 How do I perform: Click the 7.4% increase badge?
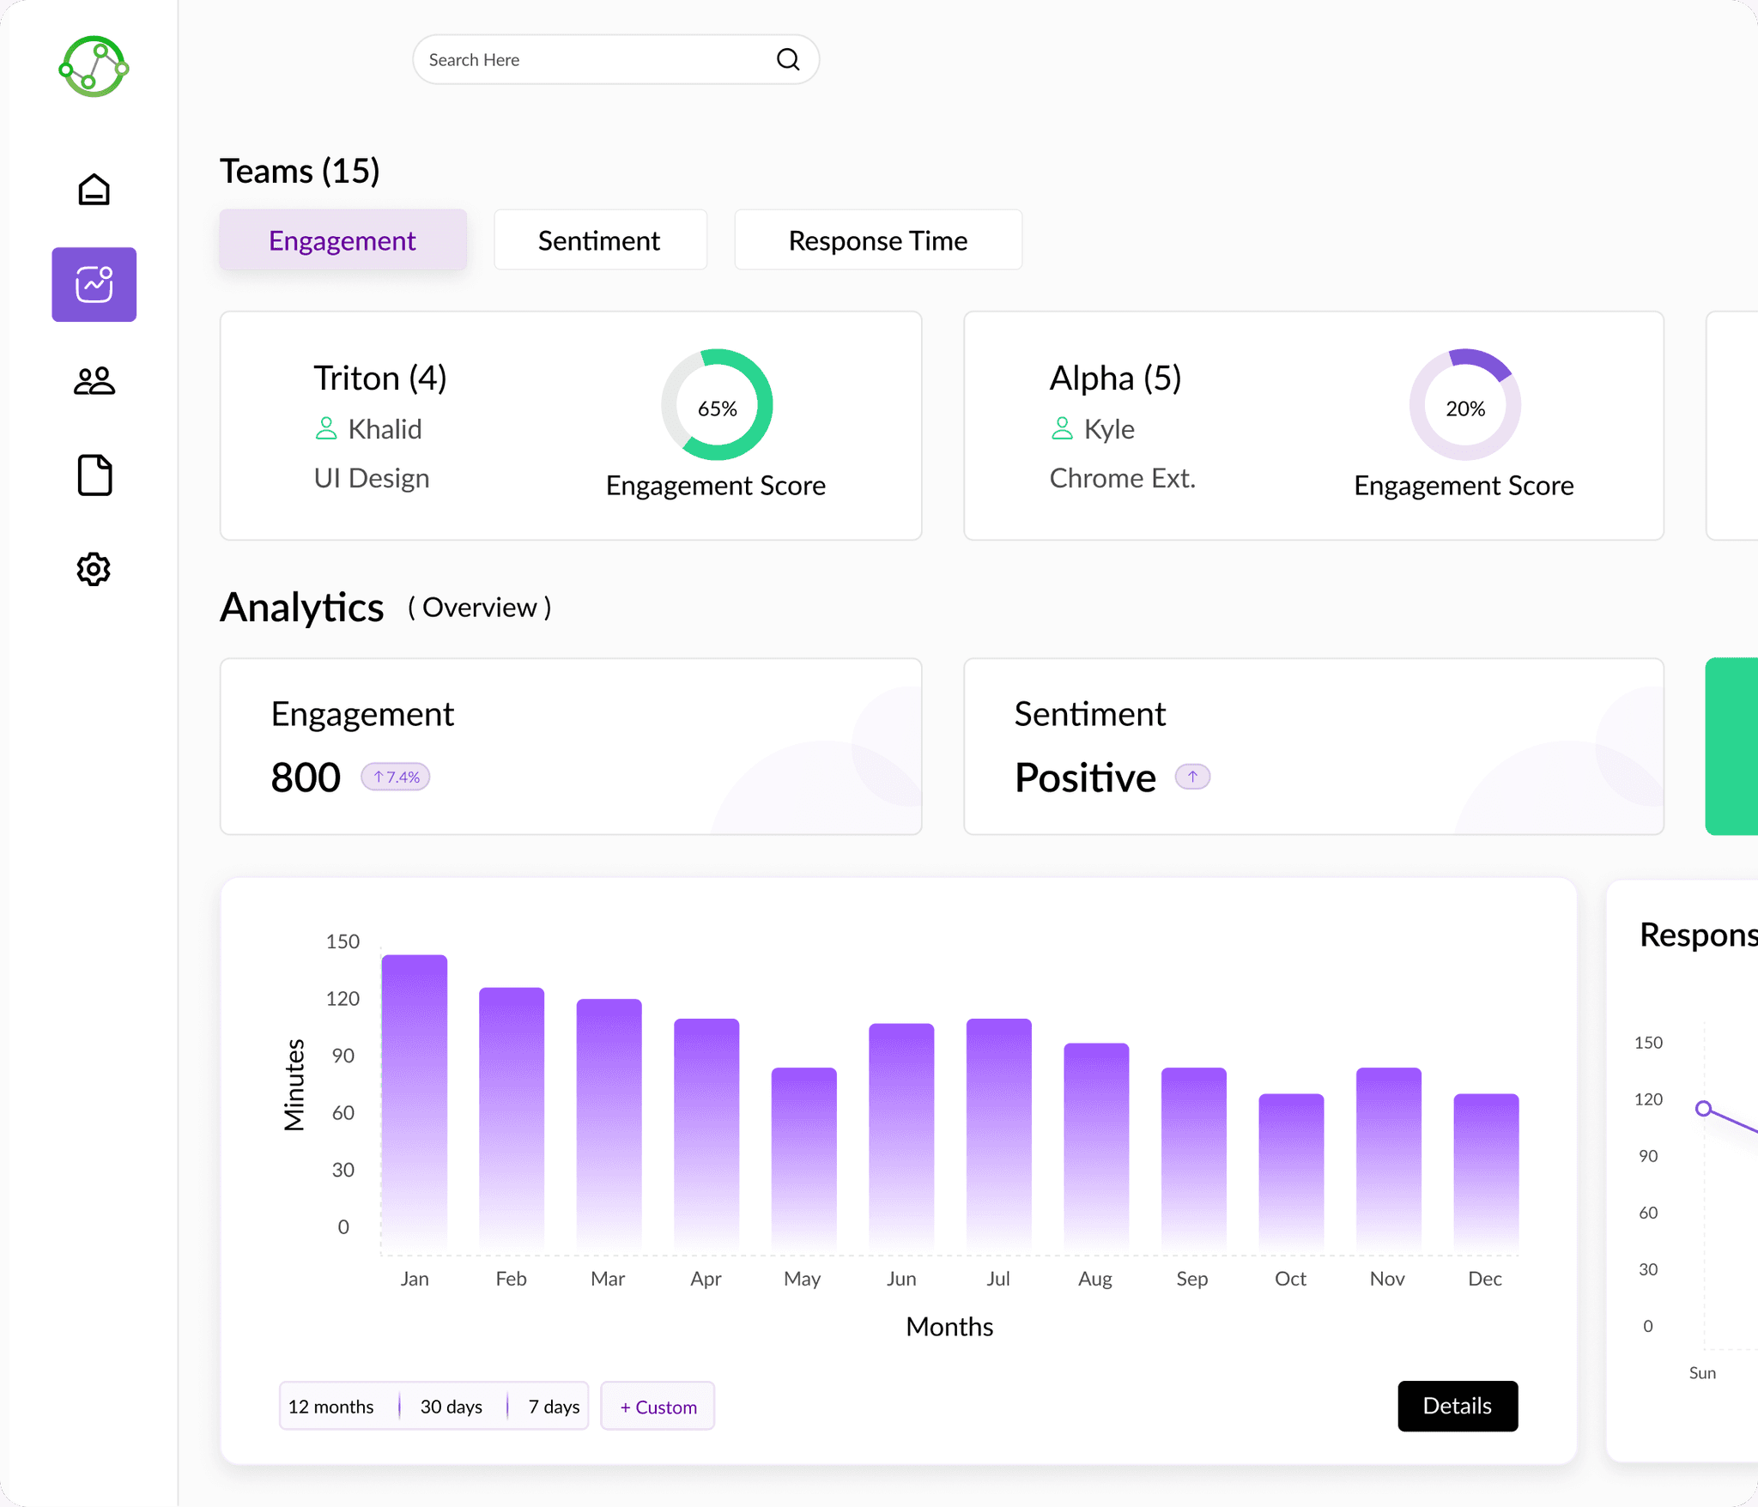[x=395, y=777]
